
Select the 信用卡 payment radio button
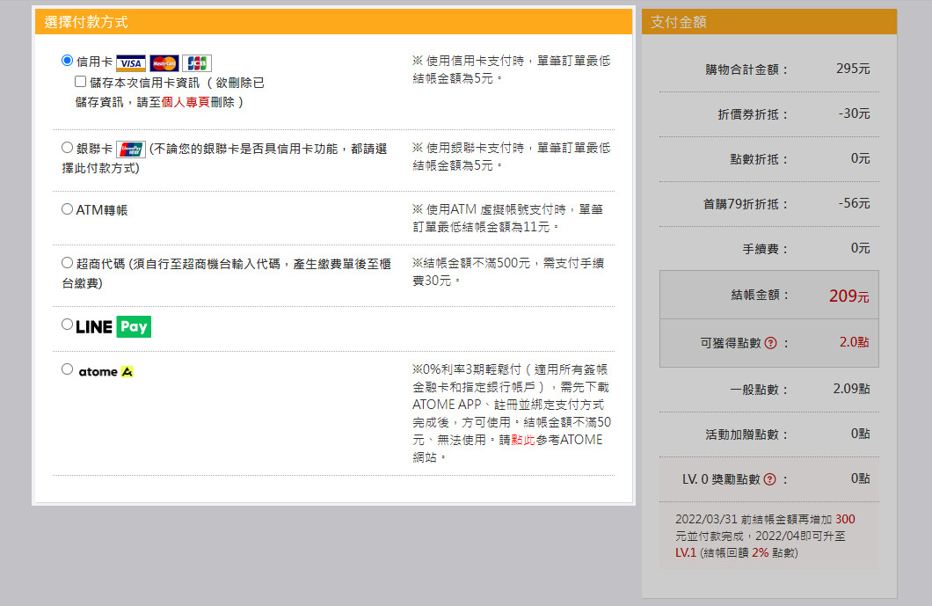[68, 61]
